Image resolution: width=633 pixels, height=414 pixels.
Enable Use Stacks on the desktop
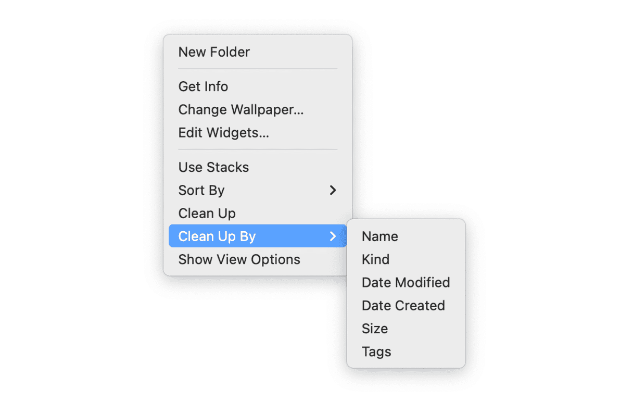[x=213, y=167]
